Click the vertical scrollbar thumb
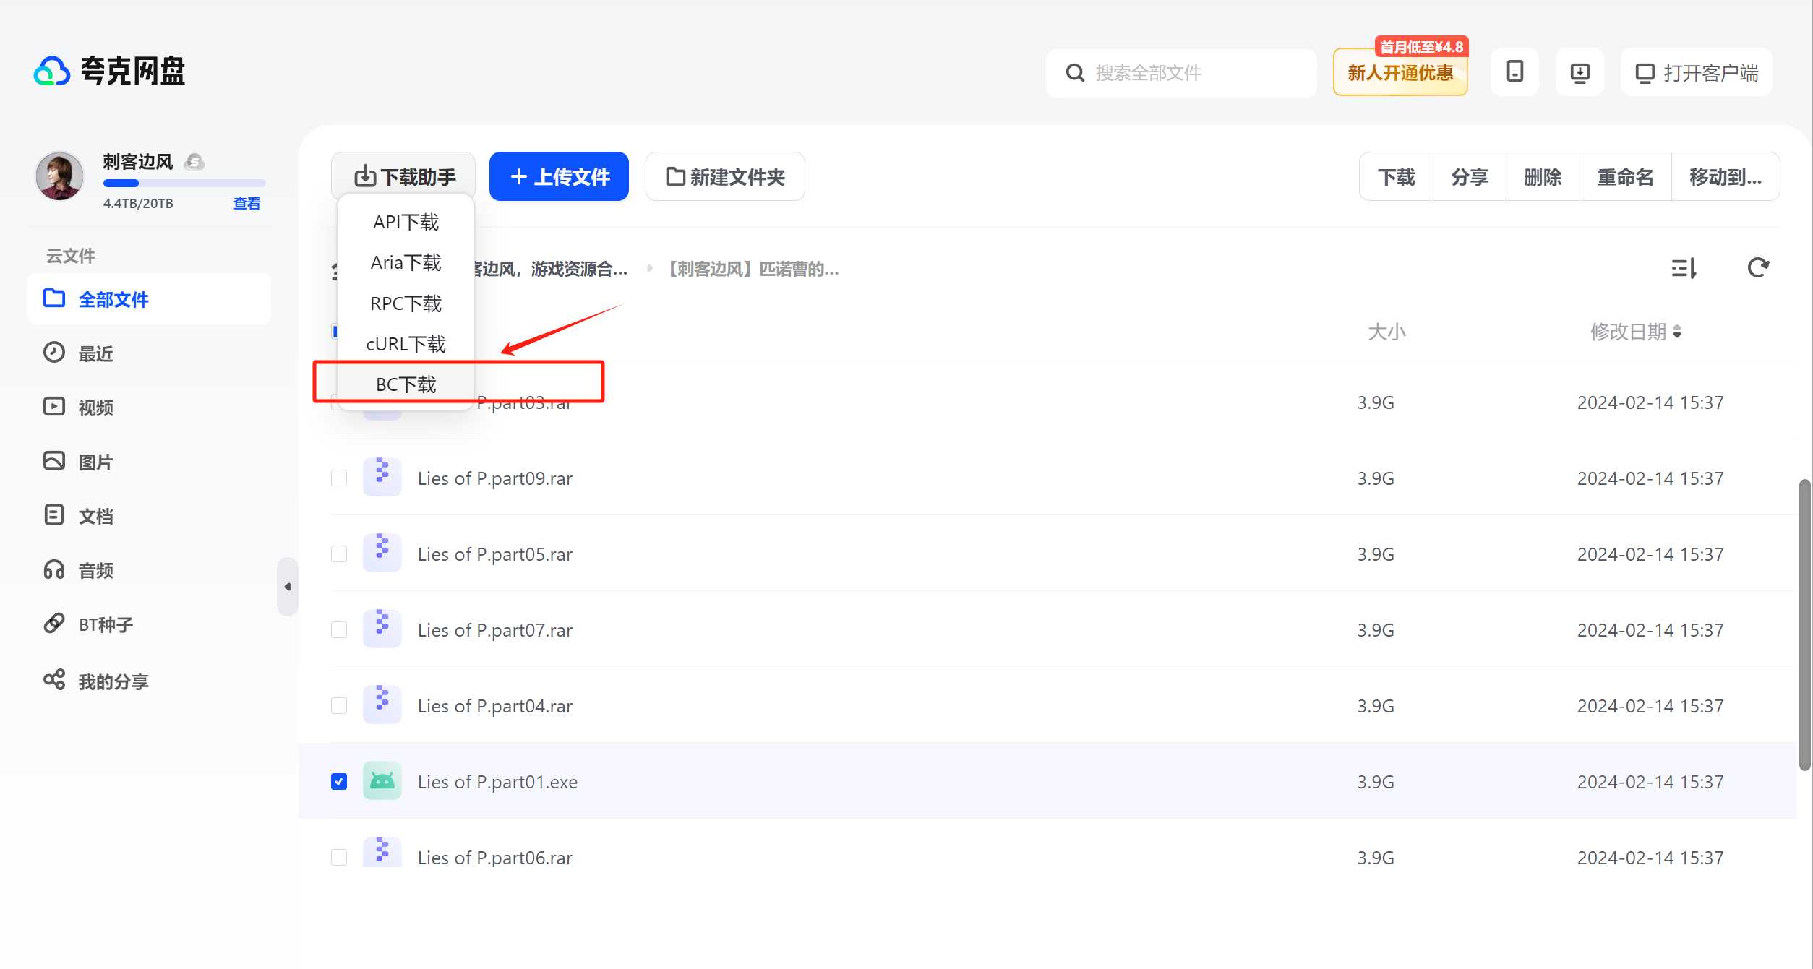1813x969 pixels. [1804, 624]
